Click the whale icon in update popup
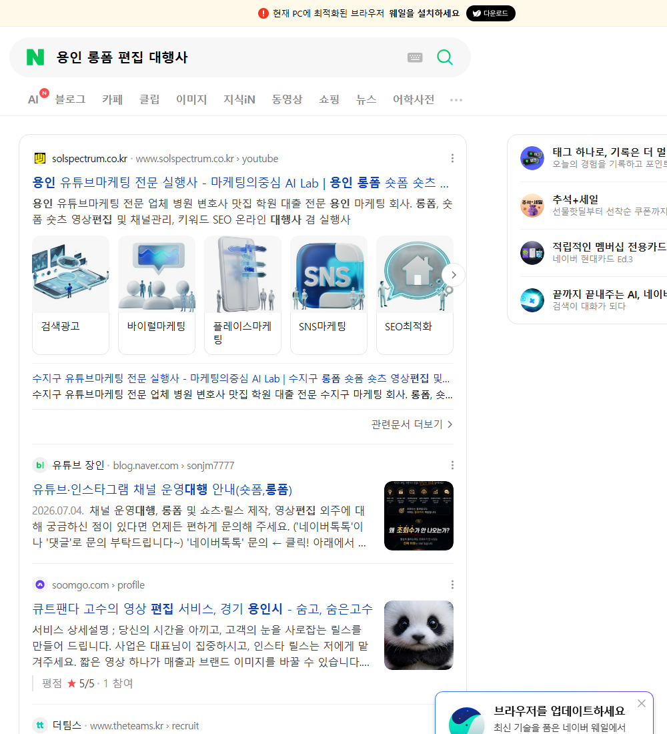The image size is (667, 734). (x=466, y=721)
